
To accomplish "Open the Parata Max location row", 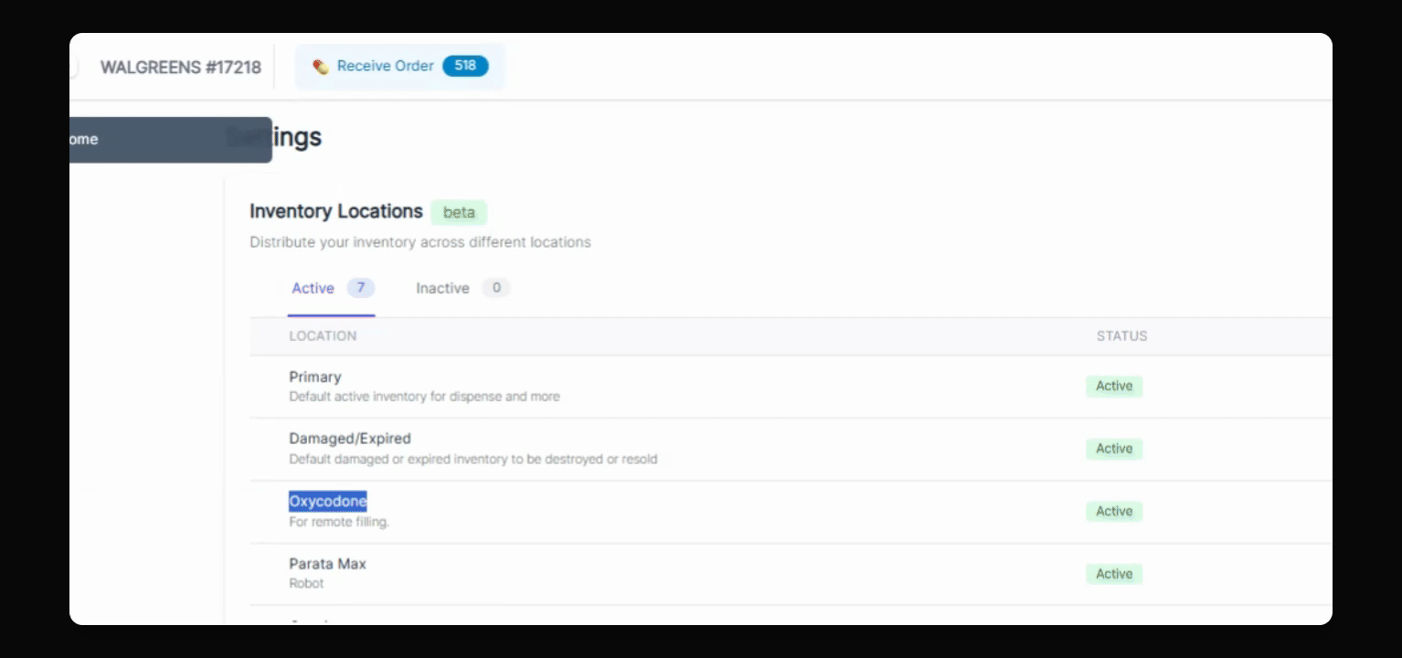I will (791, 574).
